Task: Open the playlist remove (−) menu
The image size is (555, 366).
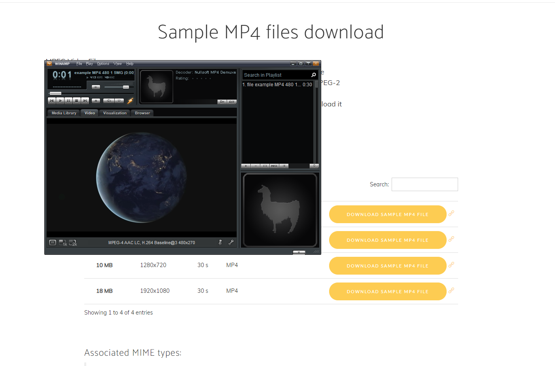Action: [x=255, y=166]
